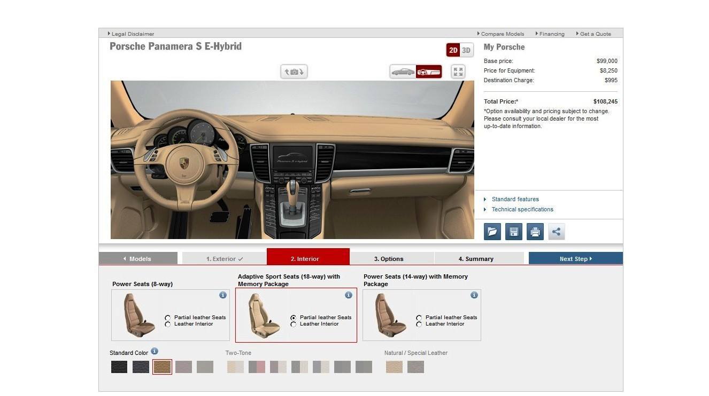709x396 pixels.
Task: Click the Price for Equipment value $8,250
Action: pos(608,70)
